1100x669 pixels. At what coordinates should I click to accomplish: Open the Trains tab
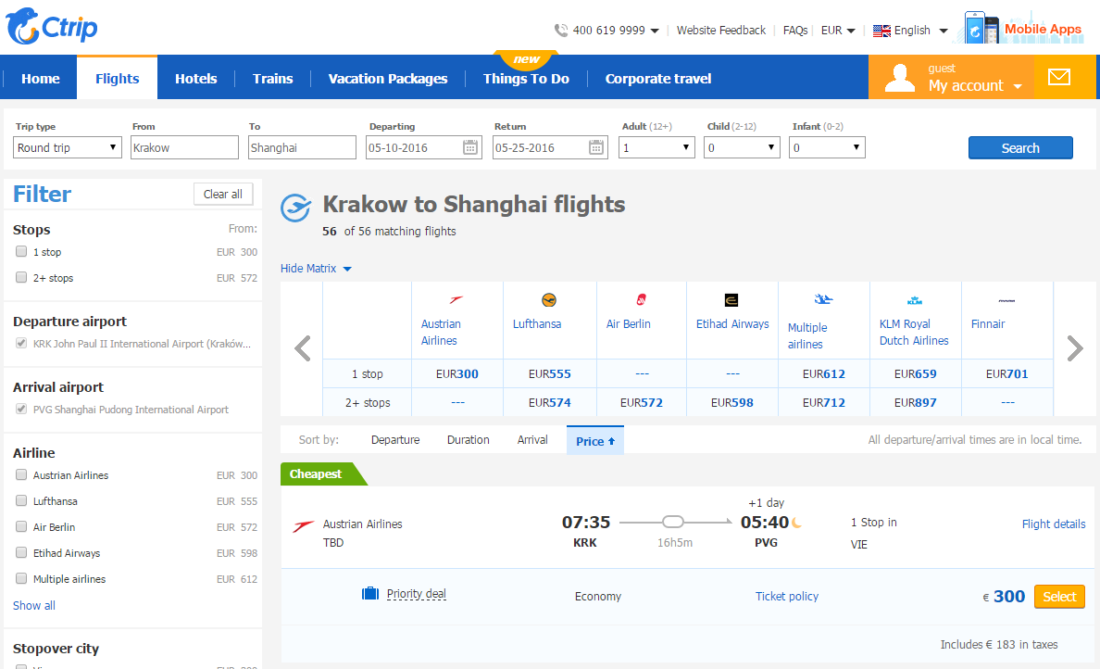click(x=273, y=79)
